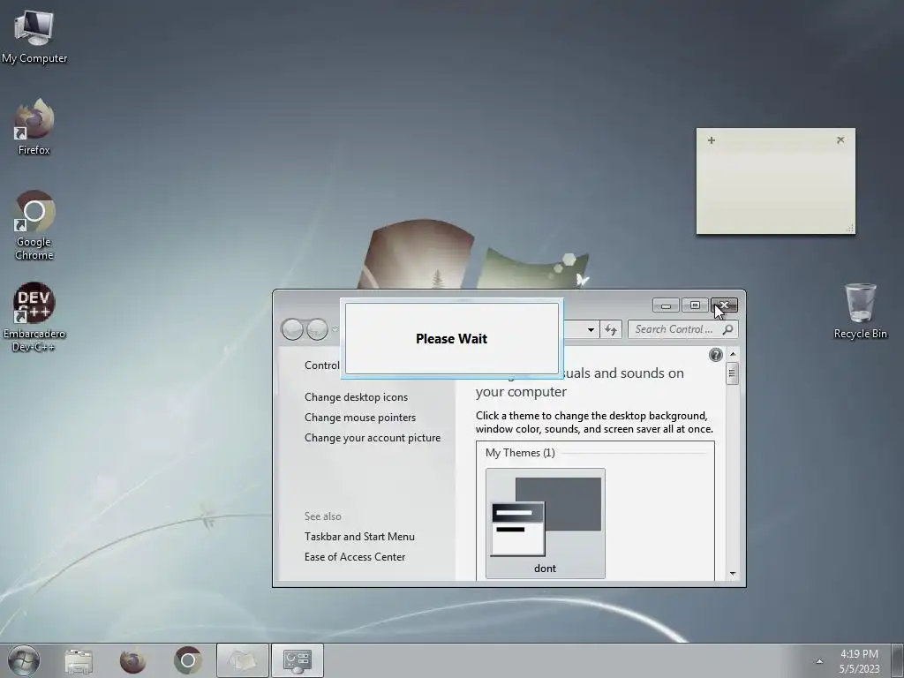Add a new sticky note with plus
Screen dimensions: 904x678
(712, 140)
